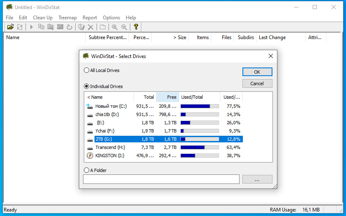Image resolution: width=346 pixels, height=216 pixels.
Task: Select the Transcend (H:) drive name
Action: (110, 147)
